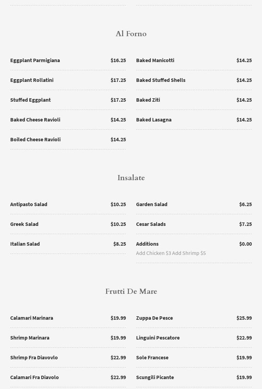The width and height of the screenshot is (262, 389).
Task: Click the Insalate section heading
Action: [131, 178]
